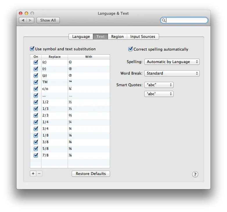Image resolution: width=227 pixels, height=212 pixels.
Task: Sort by the Replace column header
Action: [x=55, y=57]
